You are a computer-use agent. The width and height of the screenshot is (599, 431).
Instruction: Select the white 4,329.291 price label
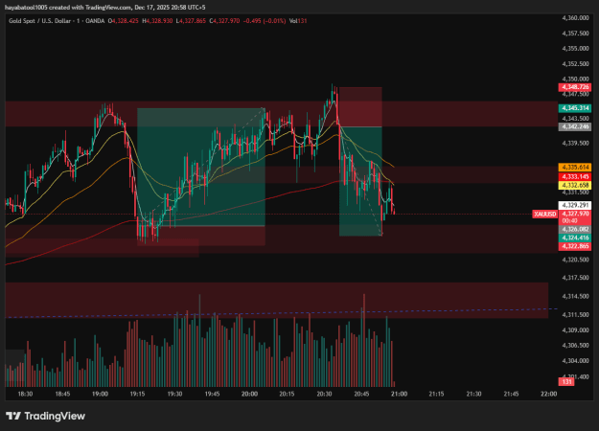click(575, 205)
